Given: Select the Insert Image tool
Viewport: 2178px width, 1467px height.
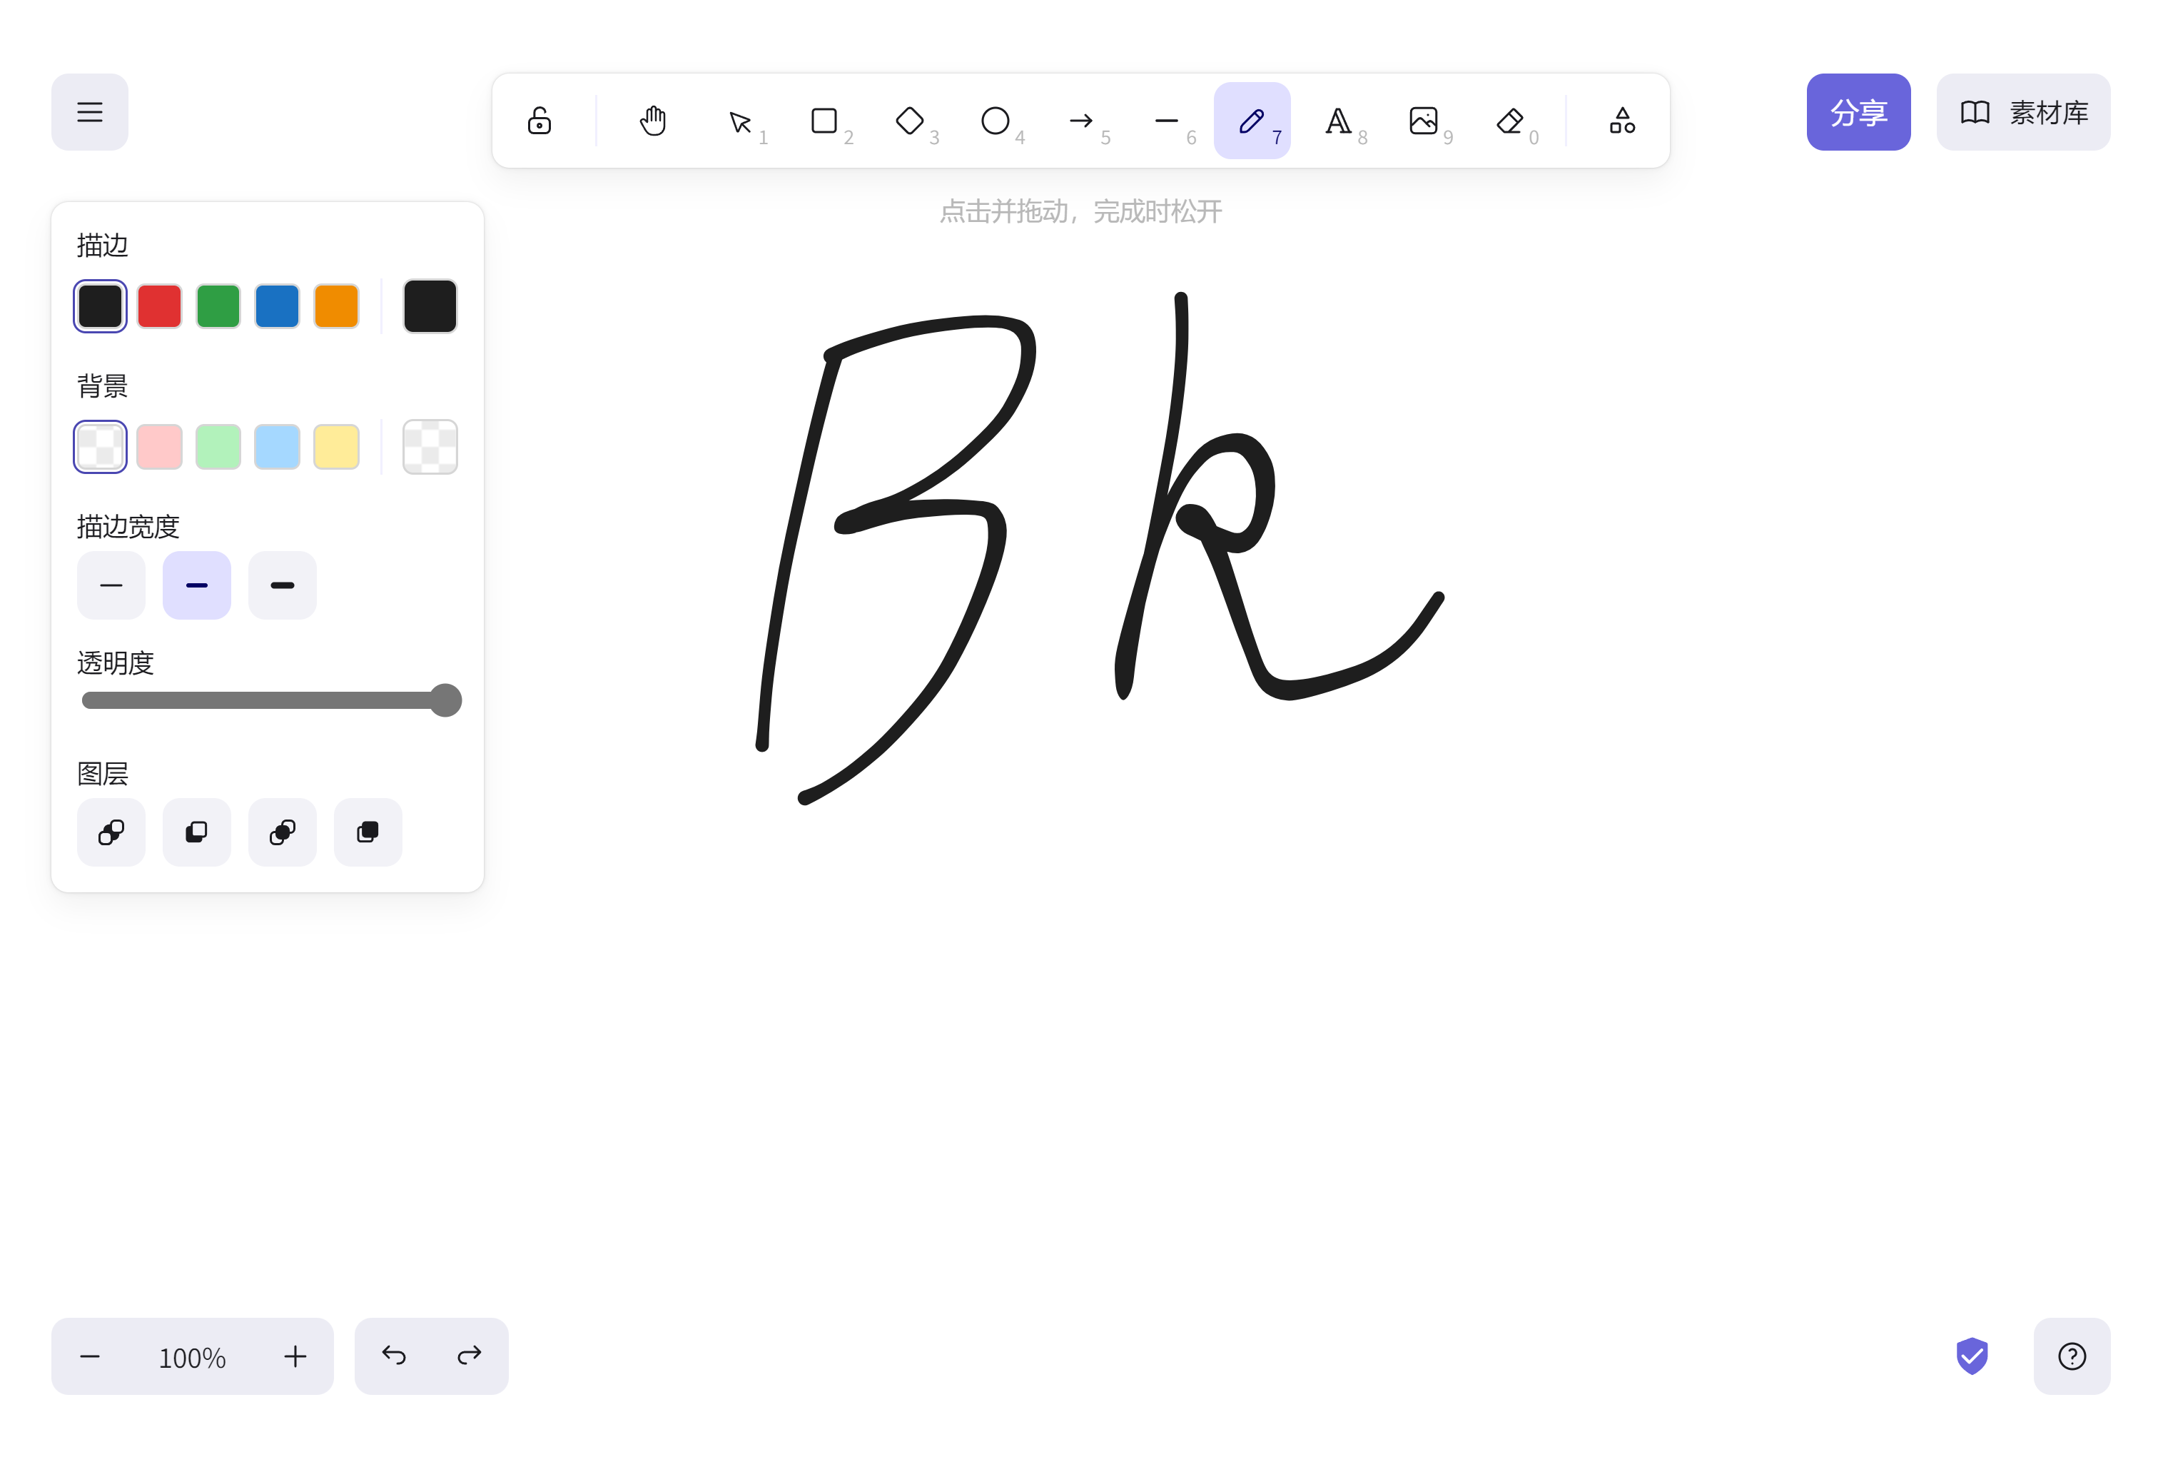Looking at the screenshot, I should point(1423,121).
